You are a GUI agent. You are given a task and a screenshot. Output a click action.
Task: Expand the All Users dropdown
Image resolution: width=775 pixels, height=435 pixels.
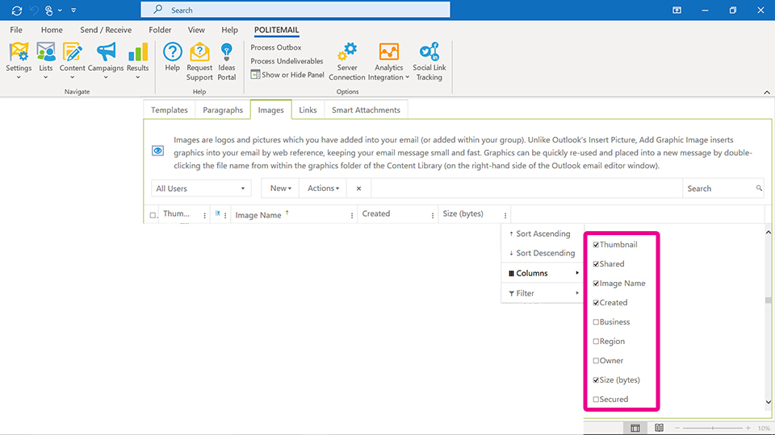tap(201, 188)
